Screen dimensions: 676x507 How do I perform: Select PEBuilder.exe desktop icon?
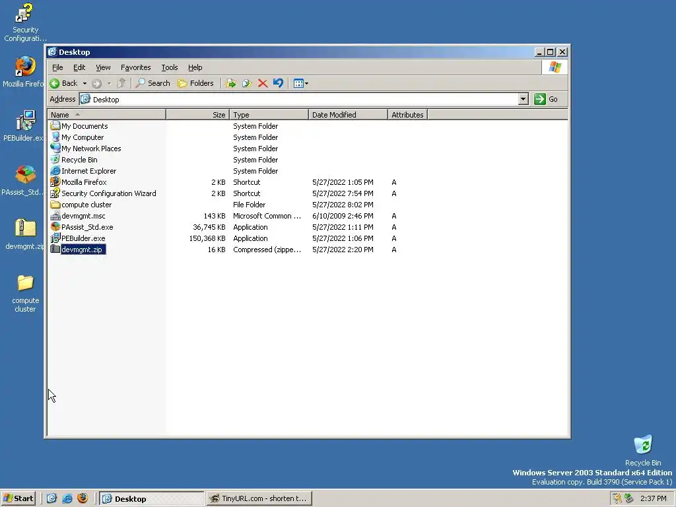coord(24,126)
